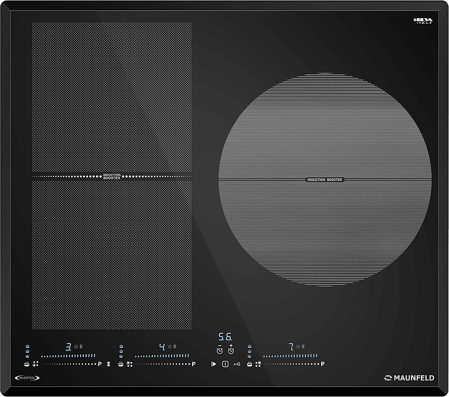Tap left zone selection grid icon
The image size is (449, 397).
point(36,363)
